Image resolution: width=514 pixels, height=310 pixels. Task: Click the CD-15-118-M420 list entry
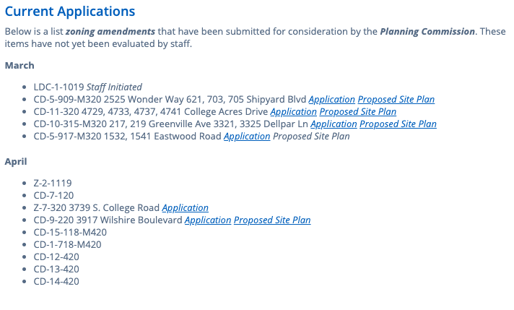pyautogui.click(x=69, y=233)
